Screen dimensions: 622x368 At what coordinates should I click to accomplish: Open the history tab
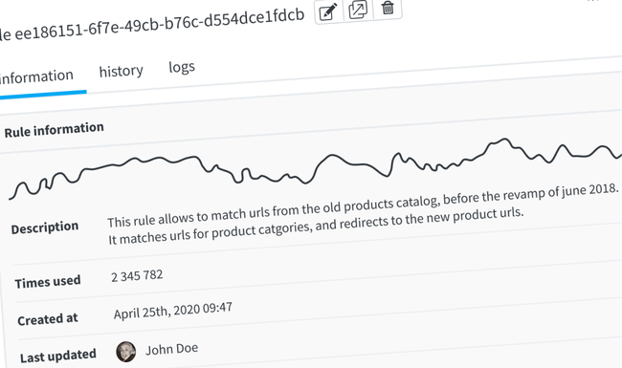121,72
